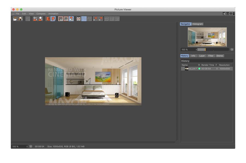Switch to the Navigator tab
The height and width of the screenshot is (163, 246).
click(x=185, y=24)
